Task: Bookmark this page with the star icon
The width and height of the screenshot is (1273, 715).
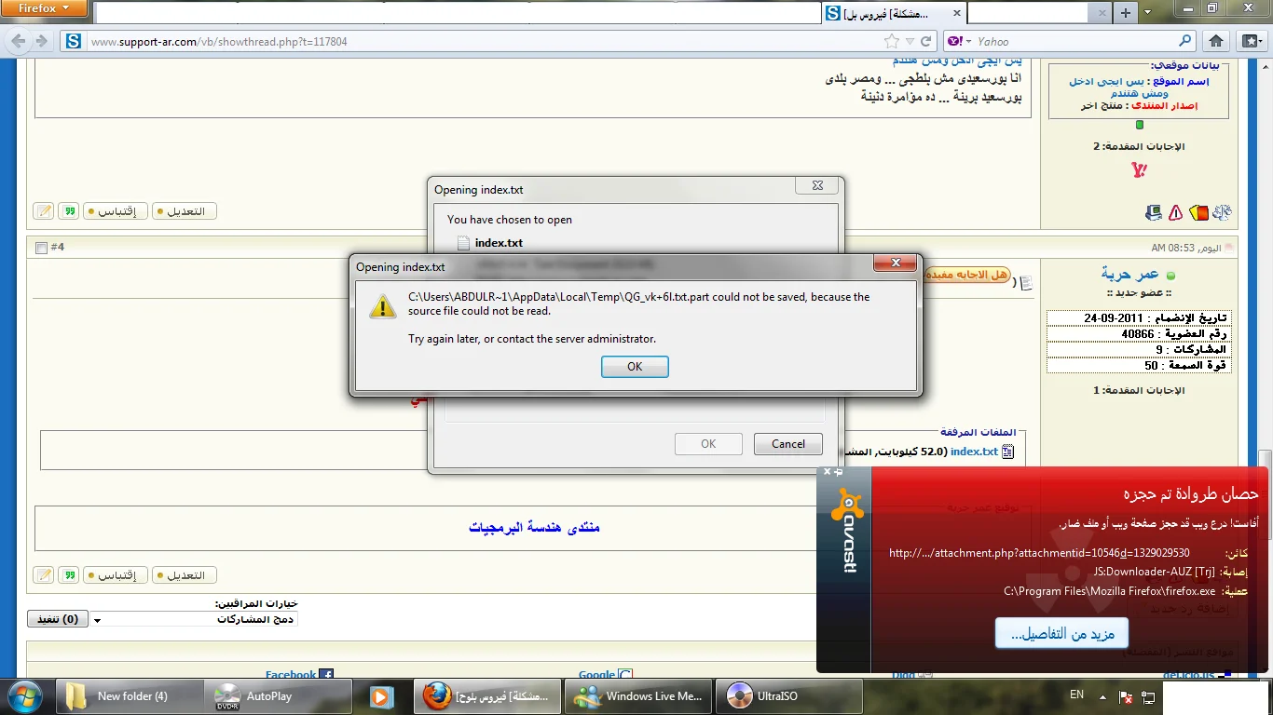Action: coord(892,41)
